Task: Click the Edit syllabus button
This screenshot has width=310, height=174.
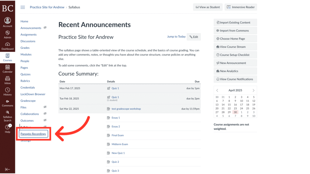Action: [x=194, y=37]
